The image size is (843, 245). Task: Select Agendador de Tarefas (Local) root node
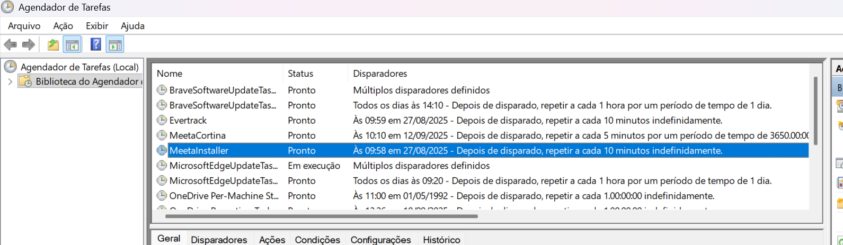point(79,67)
